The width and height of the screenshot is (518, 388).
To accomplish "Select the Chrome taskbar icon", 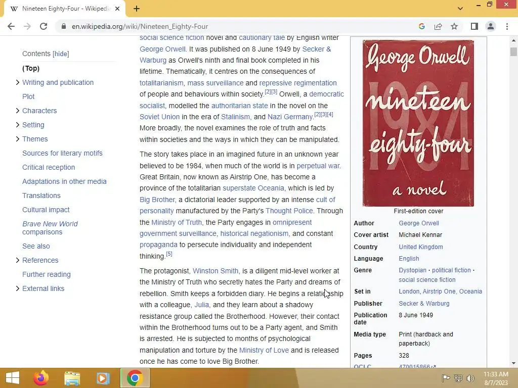I will (x=135, y=378).
